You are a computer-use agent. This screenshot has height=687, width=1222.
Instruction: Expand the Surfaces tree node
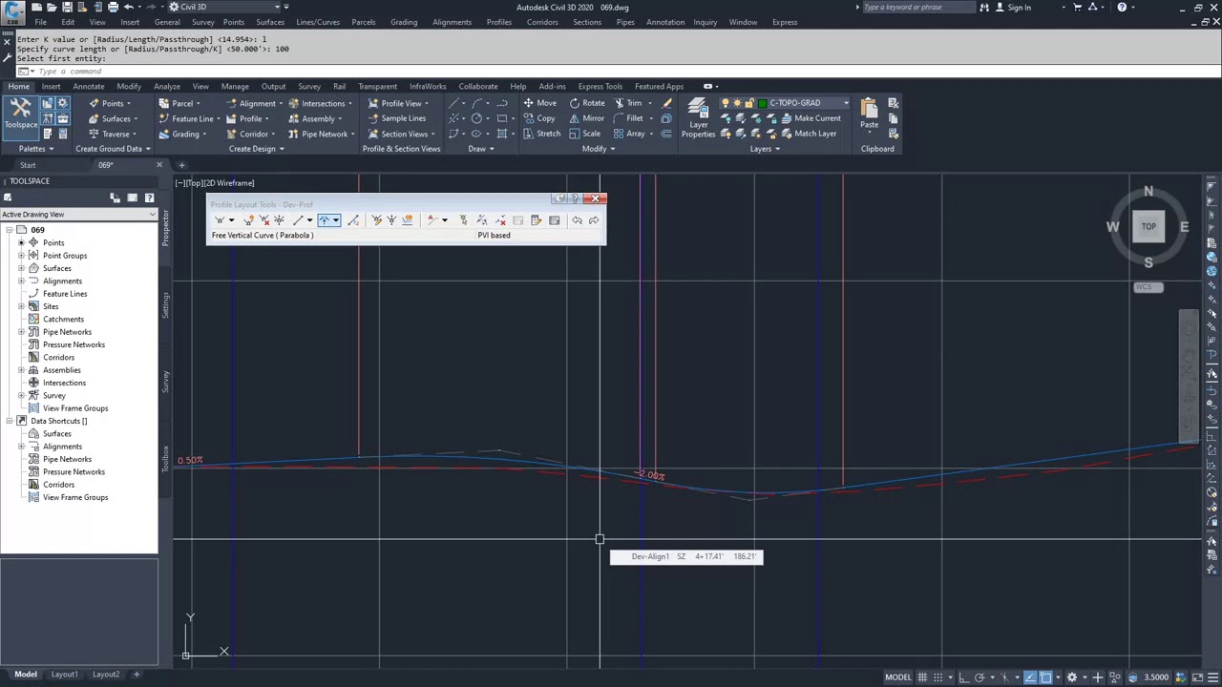point(21,268)
